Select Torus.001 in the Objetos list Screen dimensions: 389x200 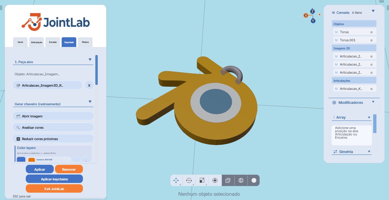tap(355, 40)
